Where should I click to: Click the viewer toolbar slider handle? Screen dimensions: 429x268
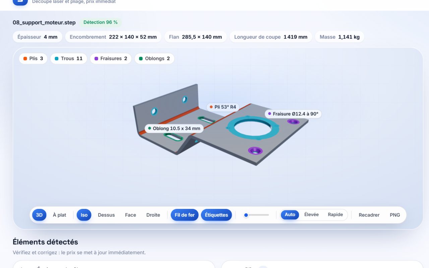[x=246, y=215]
